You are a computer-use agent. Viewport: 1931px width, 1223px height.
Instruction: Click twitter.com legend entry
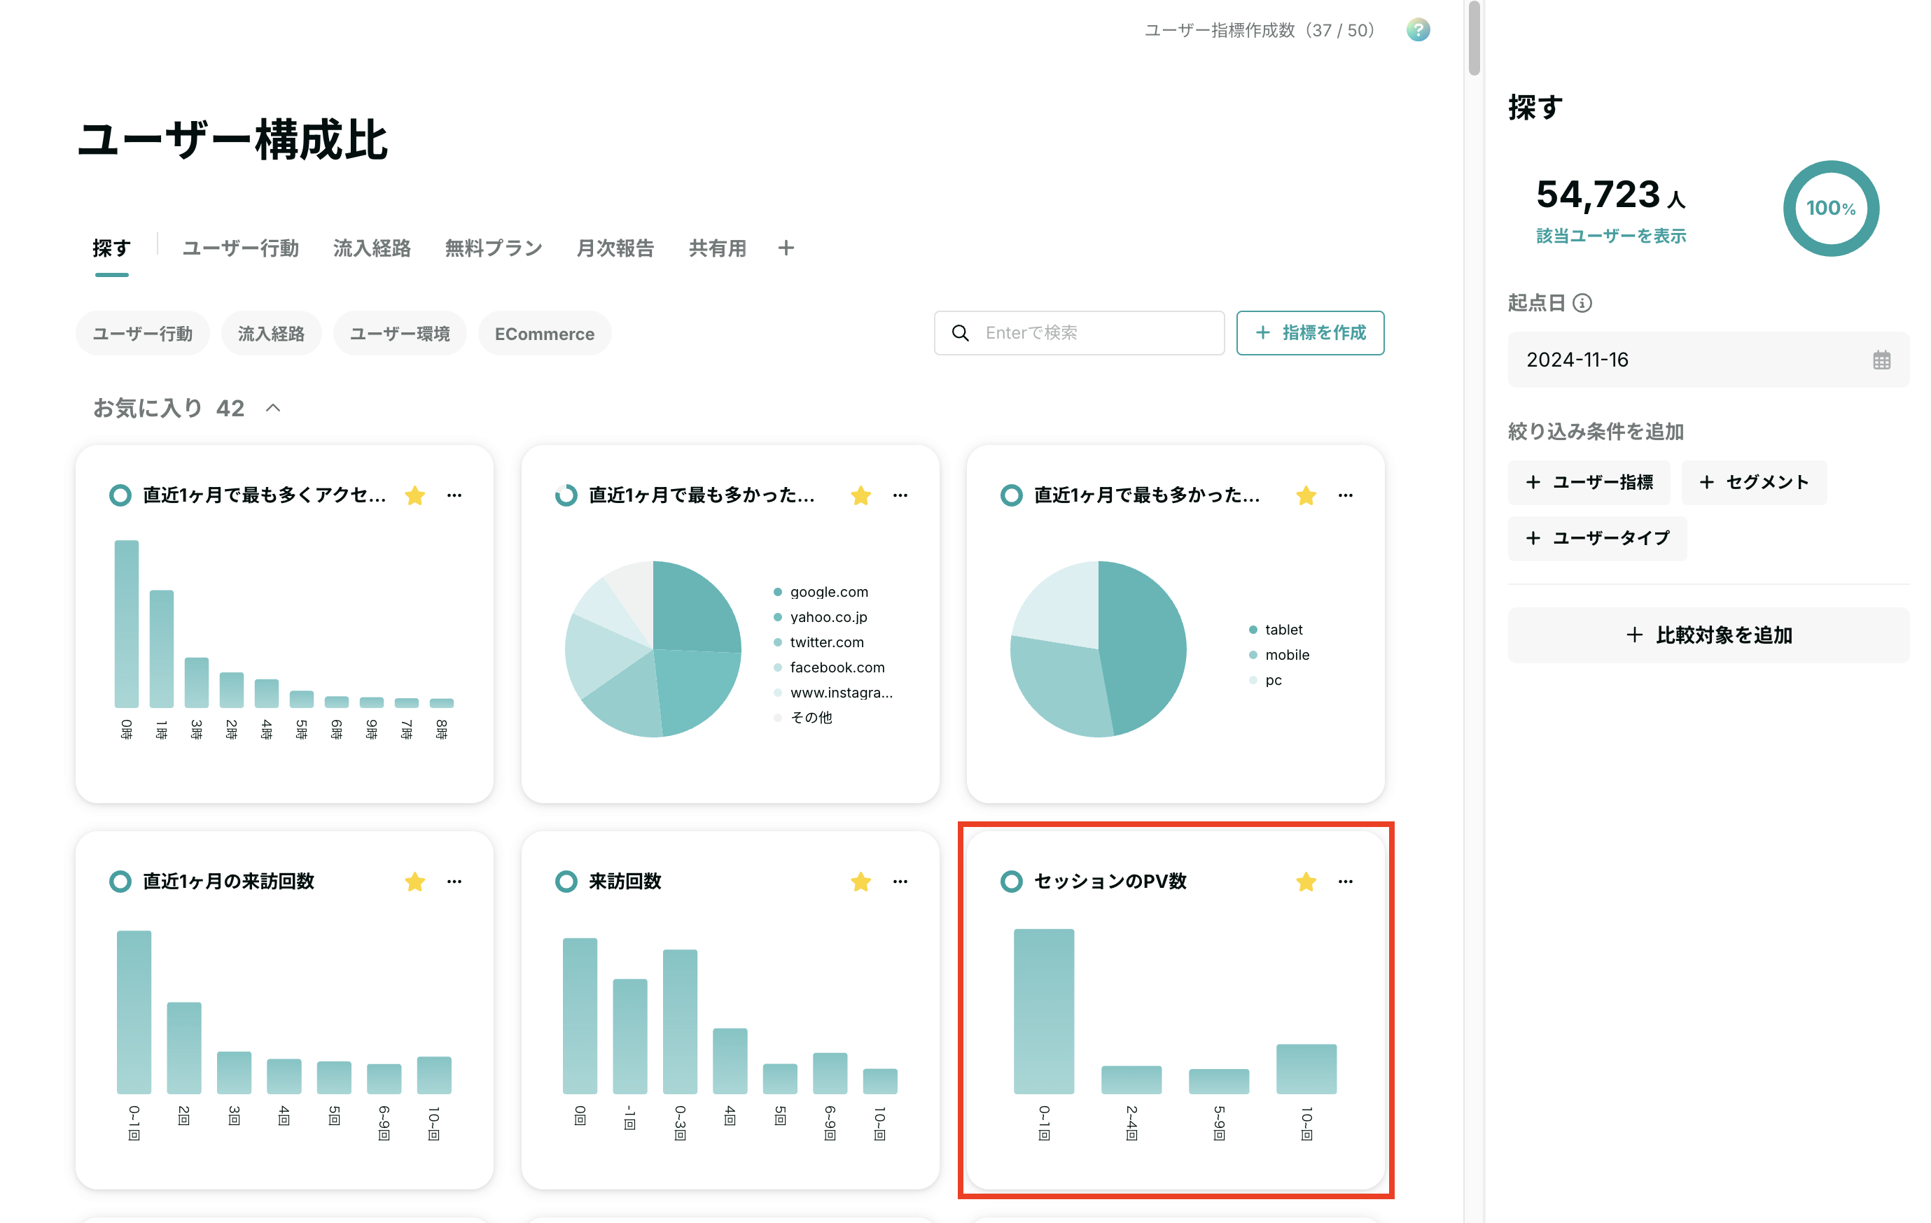pos(818,642)
